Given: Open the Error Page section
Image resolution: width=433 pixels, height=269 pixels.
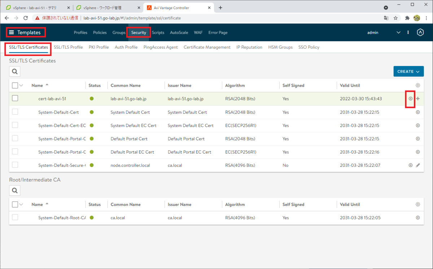Looking at the screenshot, I should (x=218, y=32).
